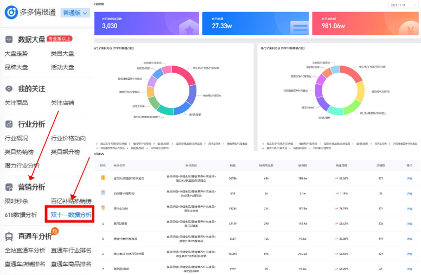Image resolution: width=421 pixels, height=275 pixels.
Task: Open 潜力行业分析
Action: click(22, 165)
